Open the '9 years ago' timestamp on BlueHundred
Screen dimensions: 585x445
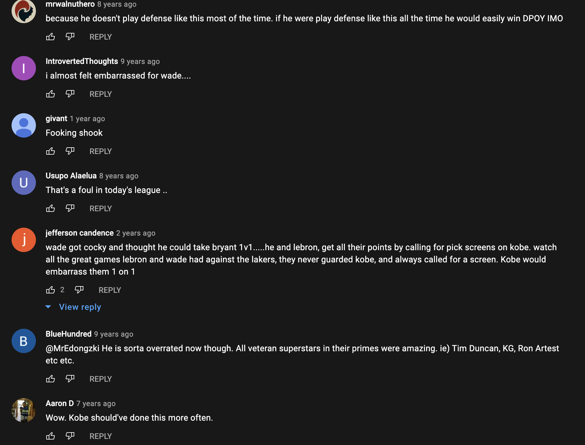pos(114,334)
